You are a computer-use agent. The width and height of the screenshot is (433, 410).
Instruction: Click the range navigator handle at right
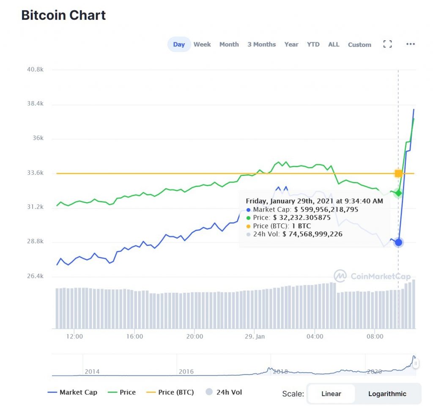(416, 363)
